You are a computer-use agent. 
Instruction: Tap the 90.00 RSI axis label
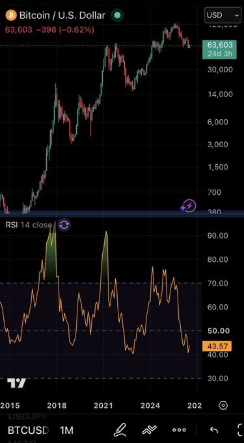(x=218, y=235)
